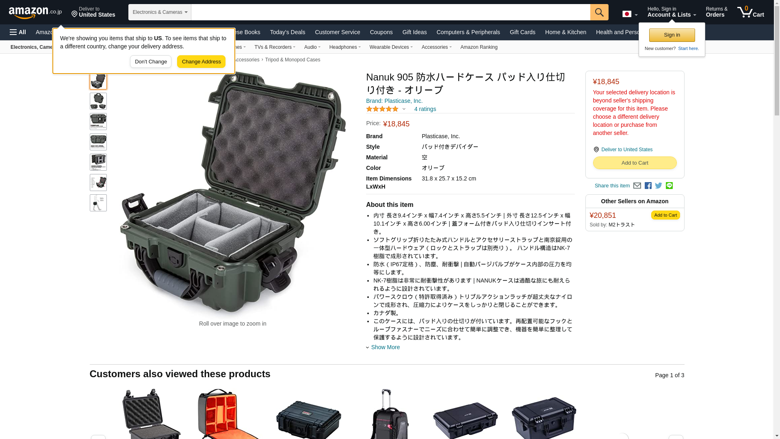
Task: Share this item on LINE
Action: click(669, 185)
